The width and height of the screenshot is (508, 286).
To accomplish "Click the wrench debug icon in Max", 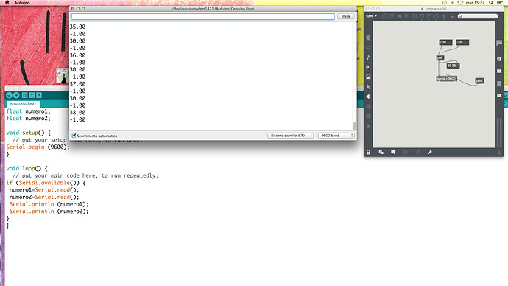I will (430, 153).
